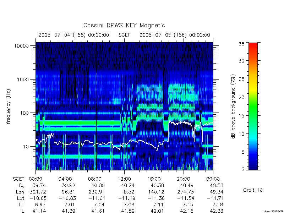This screenshot has width=284, height=213.
Task: Click the 35 colorbar tick label
Action: [x=242, y=44]
